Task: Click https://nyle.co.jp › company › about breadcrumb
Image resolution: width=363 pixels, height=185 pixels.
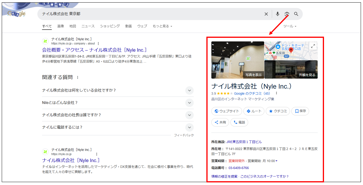Action: pyautogui.click(x=73, y=44)
